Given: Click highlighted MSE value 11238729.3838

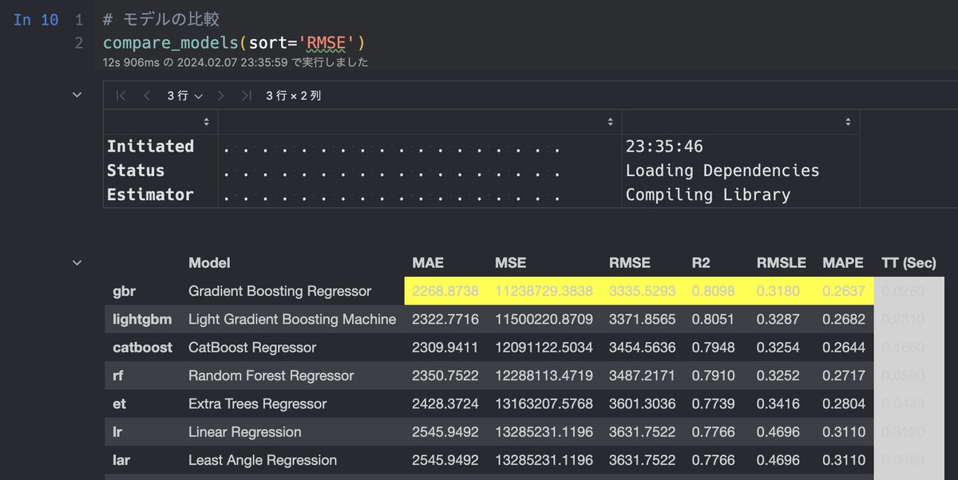Looking at the screenshot, I should [x=544, y=291].
